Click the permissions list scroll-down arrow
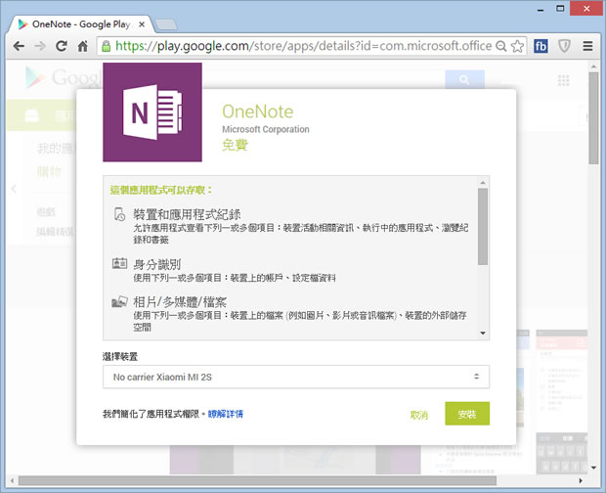 [x=483, y=334]
